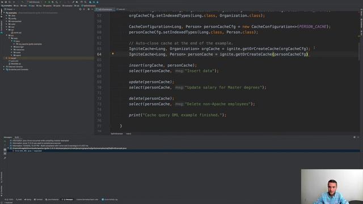Open the Project view selector dropdown
The height and width of the screenshot is (204, 363).
(10, 9)
